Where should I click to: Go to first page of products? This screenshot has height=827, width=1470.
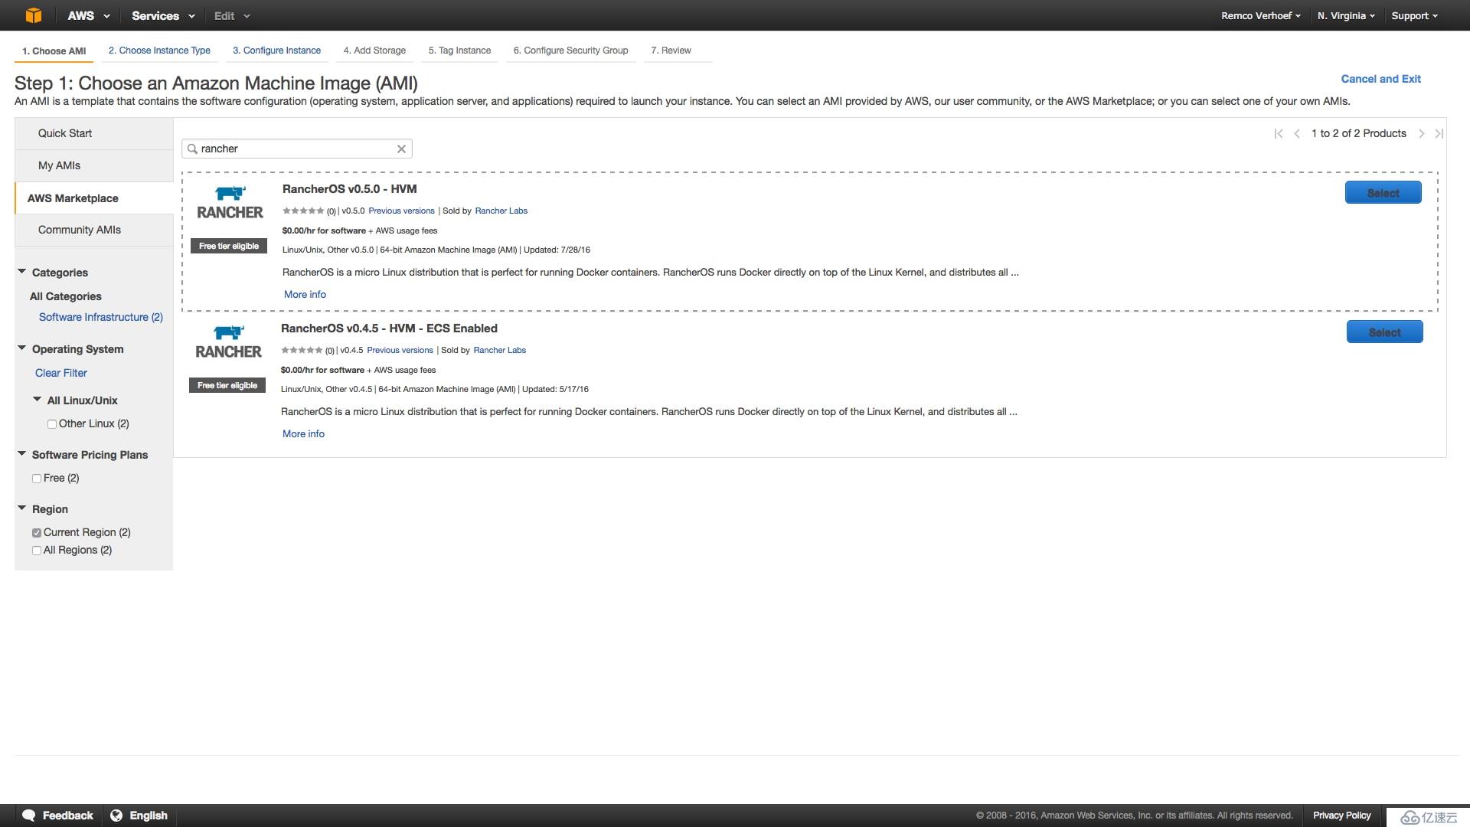[x=1278, y=133]
